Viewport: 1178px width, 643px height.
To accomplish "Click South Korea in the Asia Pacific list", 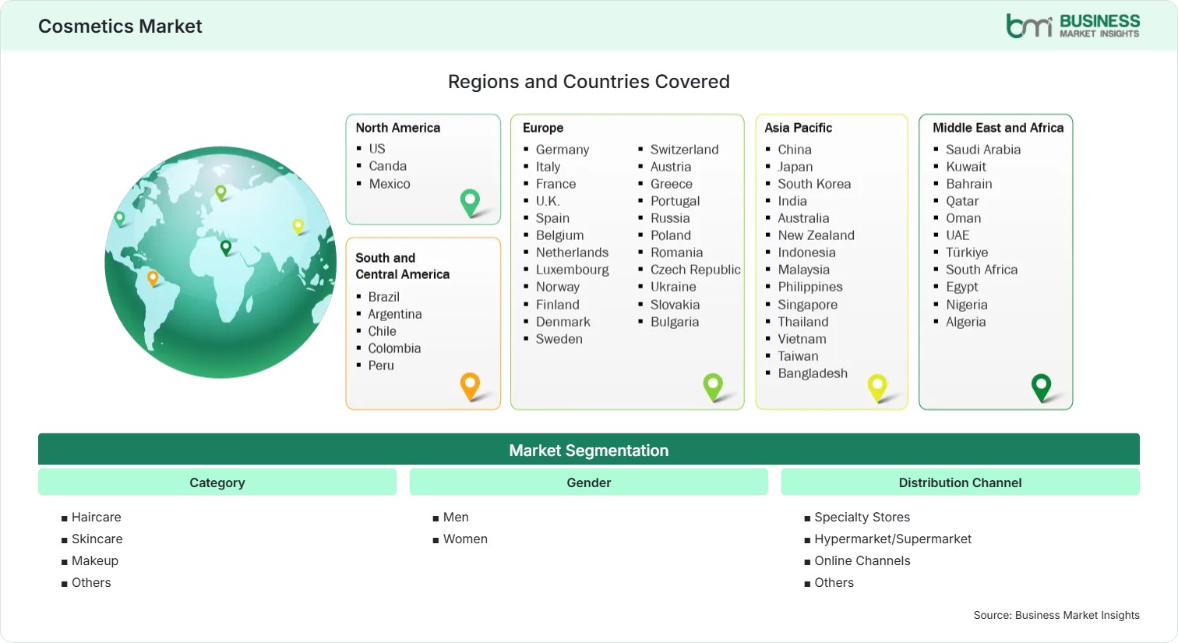I will [814, 184].
